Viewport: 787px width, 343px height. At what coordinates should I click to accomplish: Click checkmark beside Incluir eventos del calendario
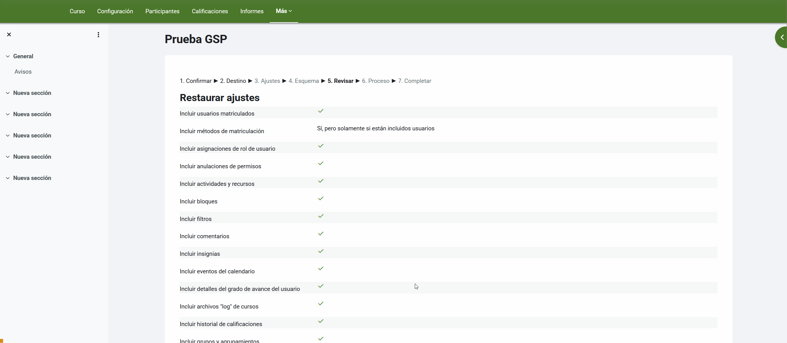point(321,268)
